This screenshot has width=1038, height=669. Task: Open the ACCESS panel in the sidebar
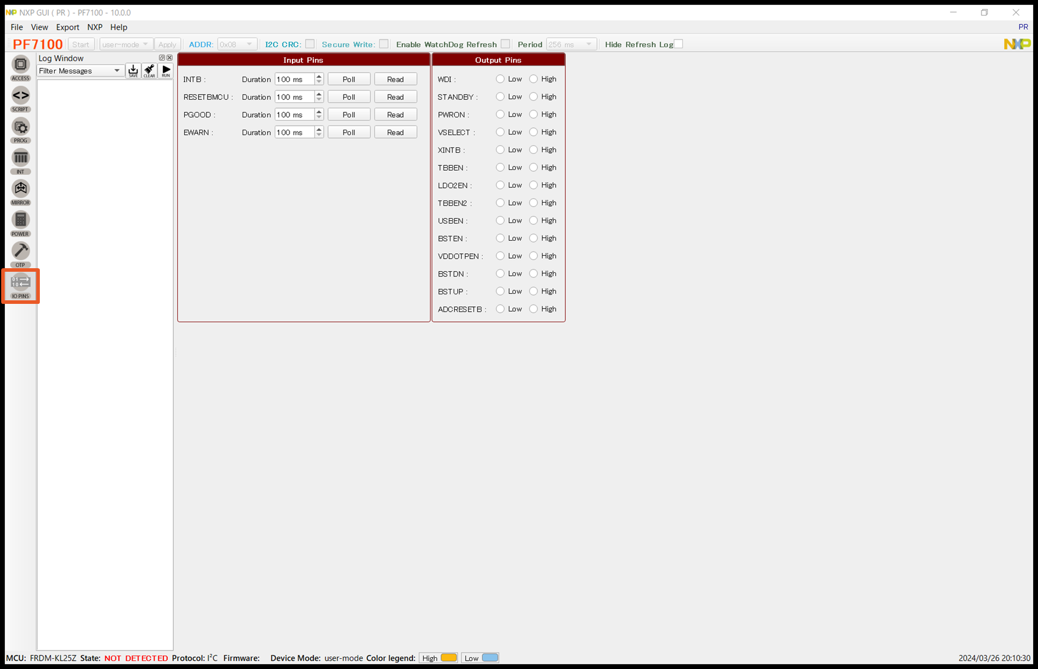coord(20,67)
